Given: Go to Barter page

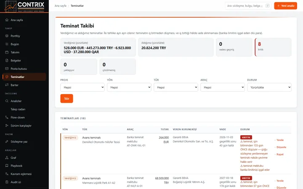Looking at the screenshot, I should pos(24,85).
